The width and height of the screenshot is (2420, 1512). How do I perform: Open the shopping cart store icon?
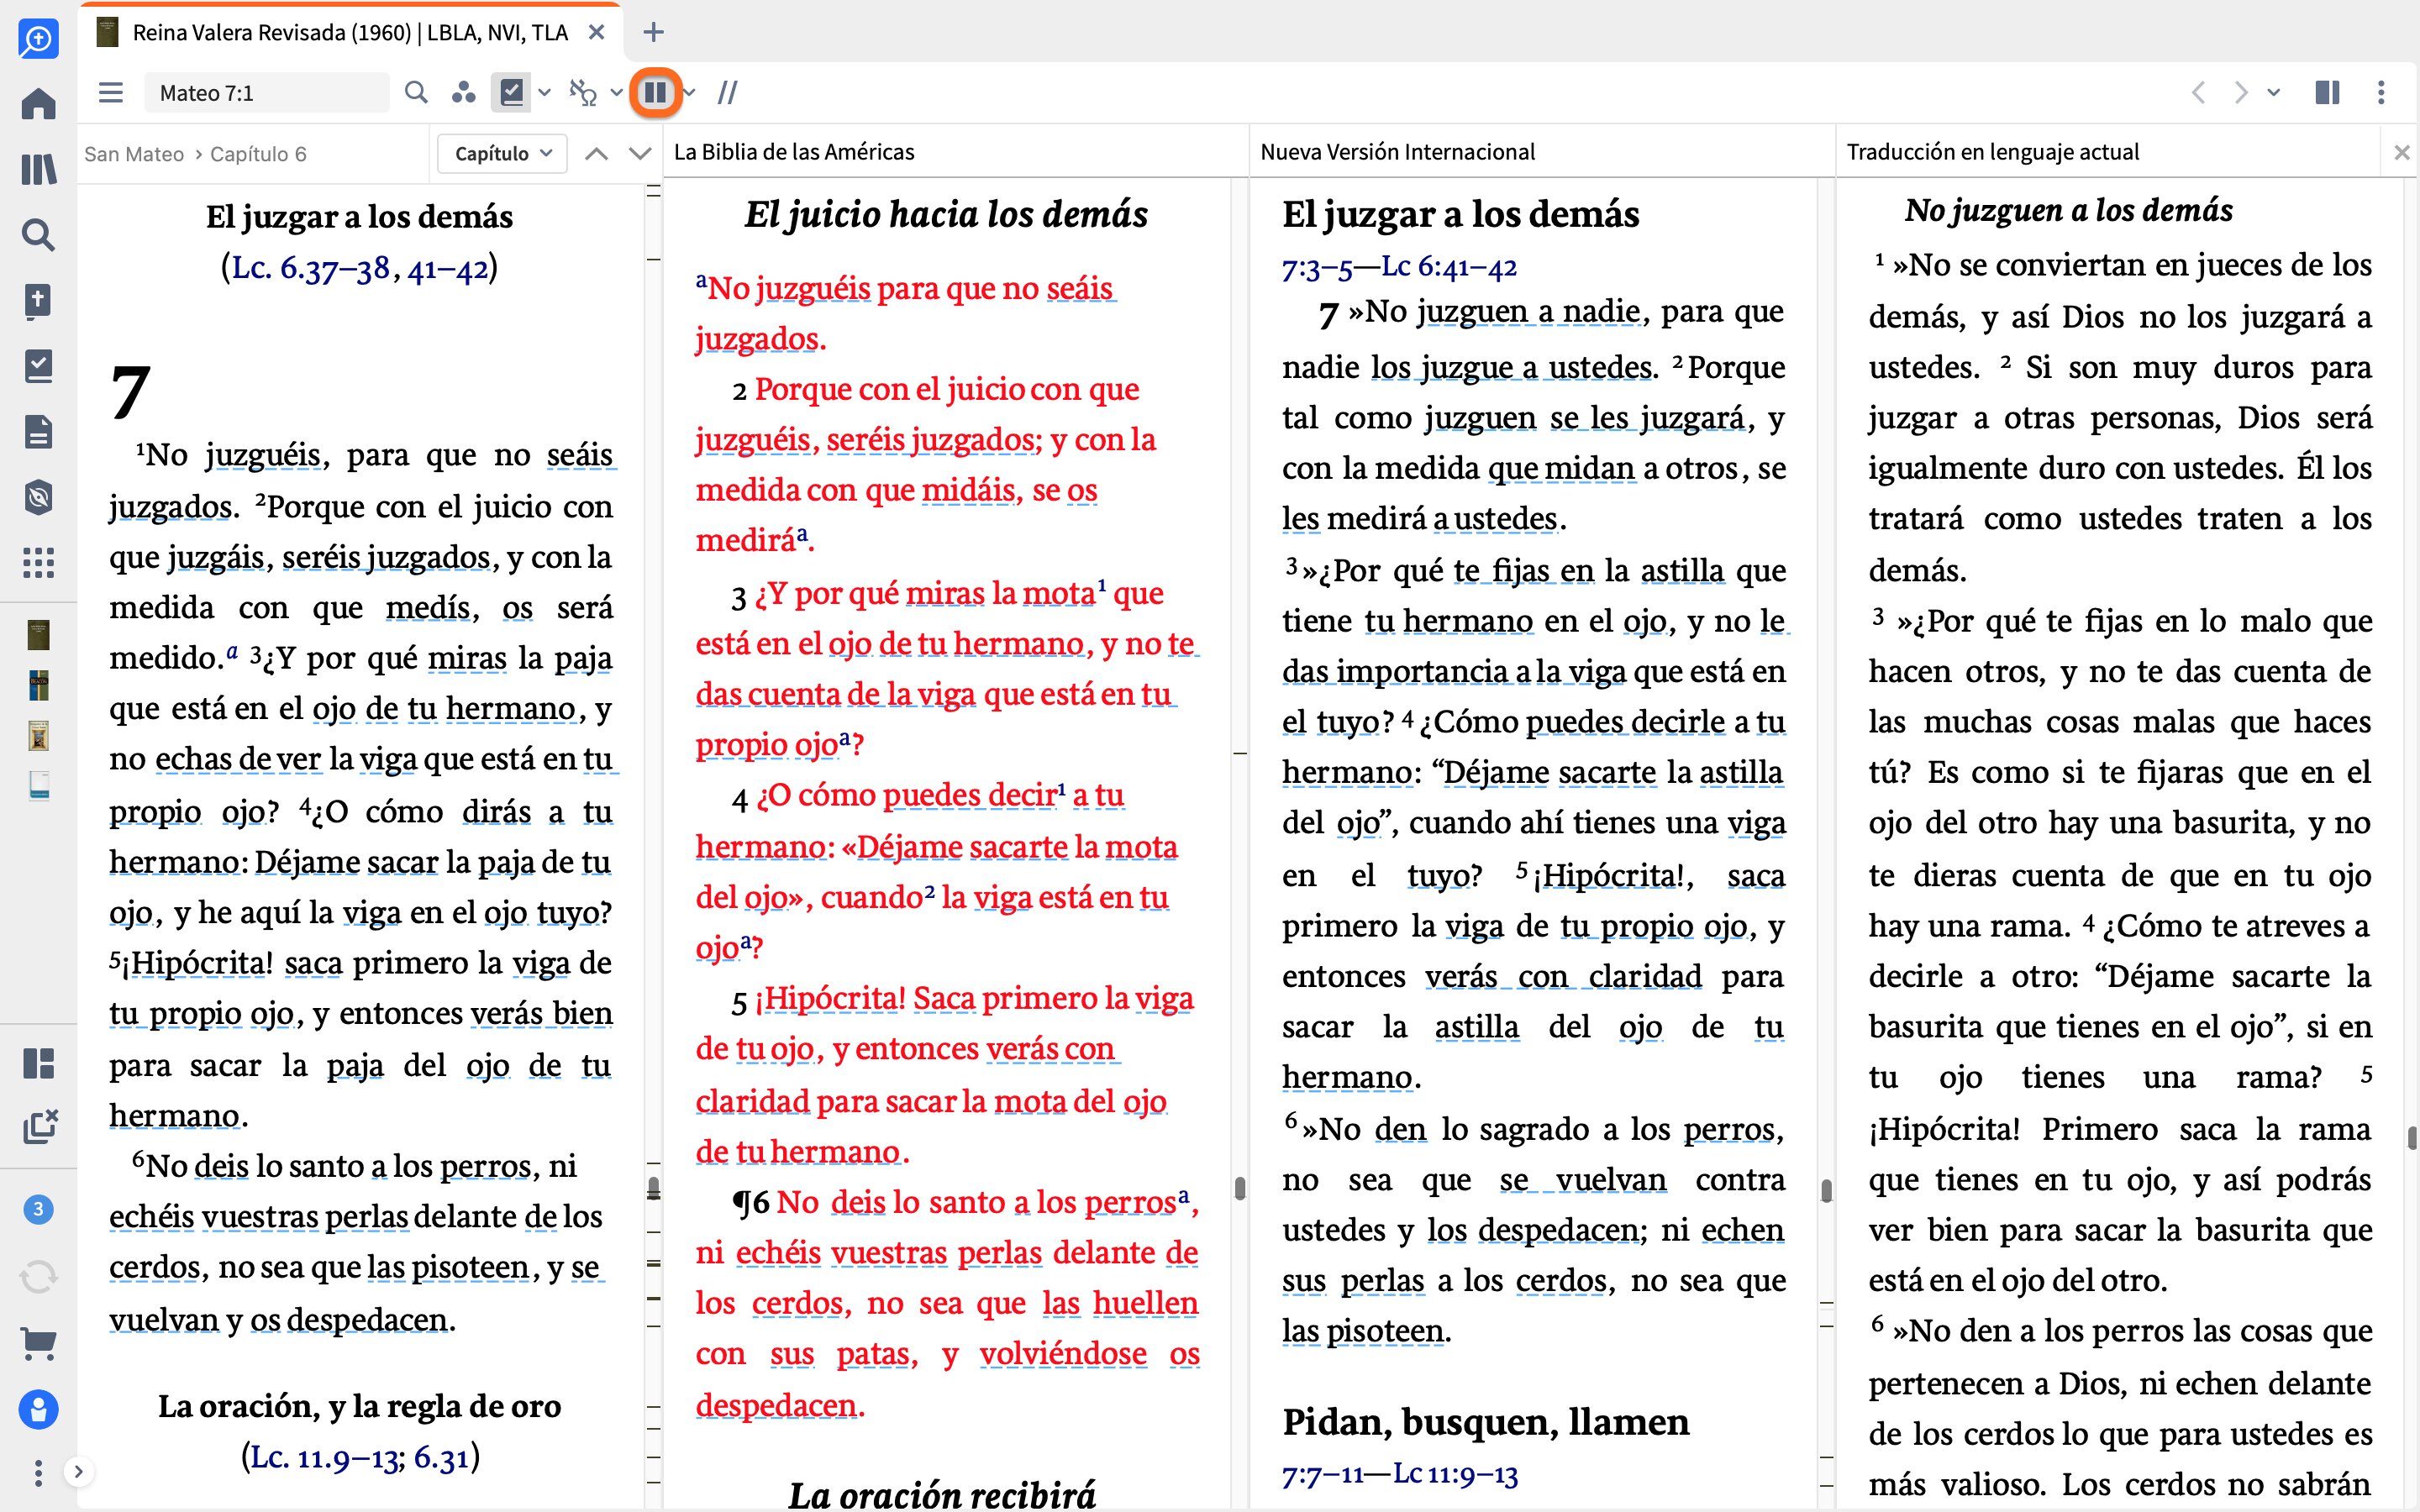point(38,1343)
